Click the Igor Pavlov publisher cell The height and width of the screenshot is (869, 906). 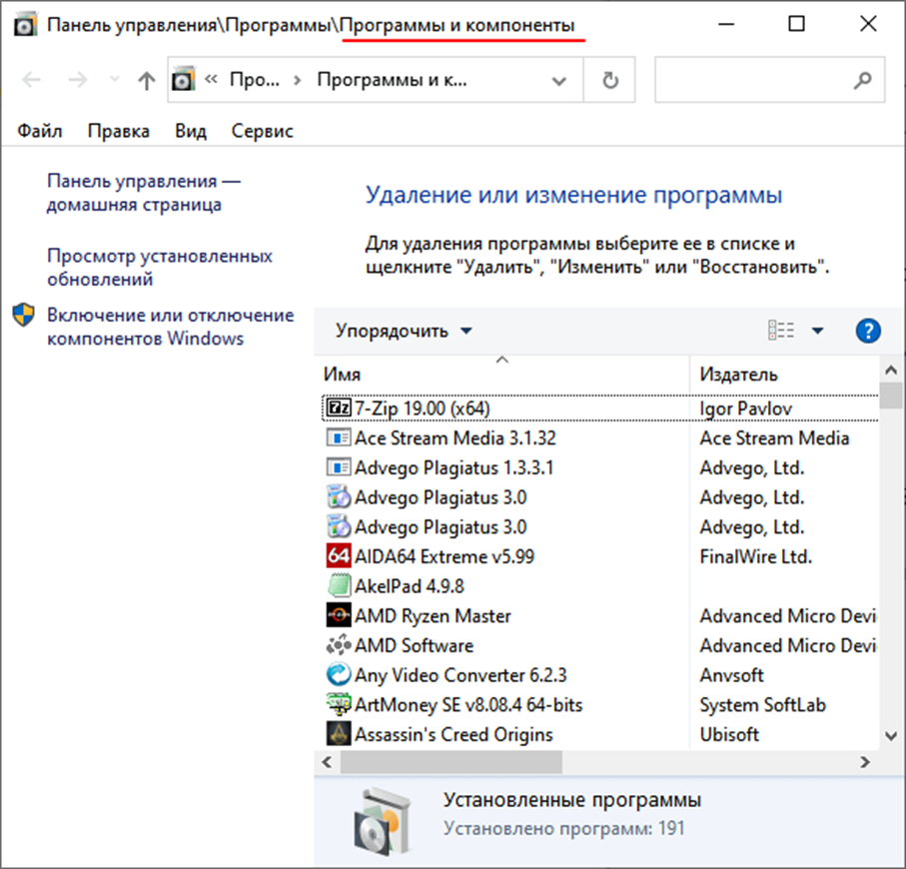pos(745,409)
